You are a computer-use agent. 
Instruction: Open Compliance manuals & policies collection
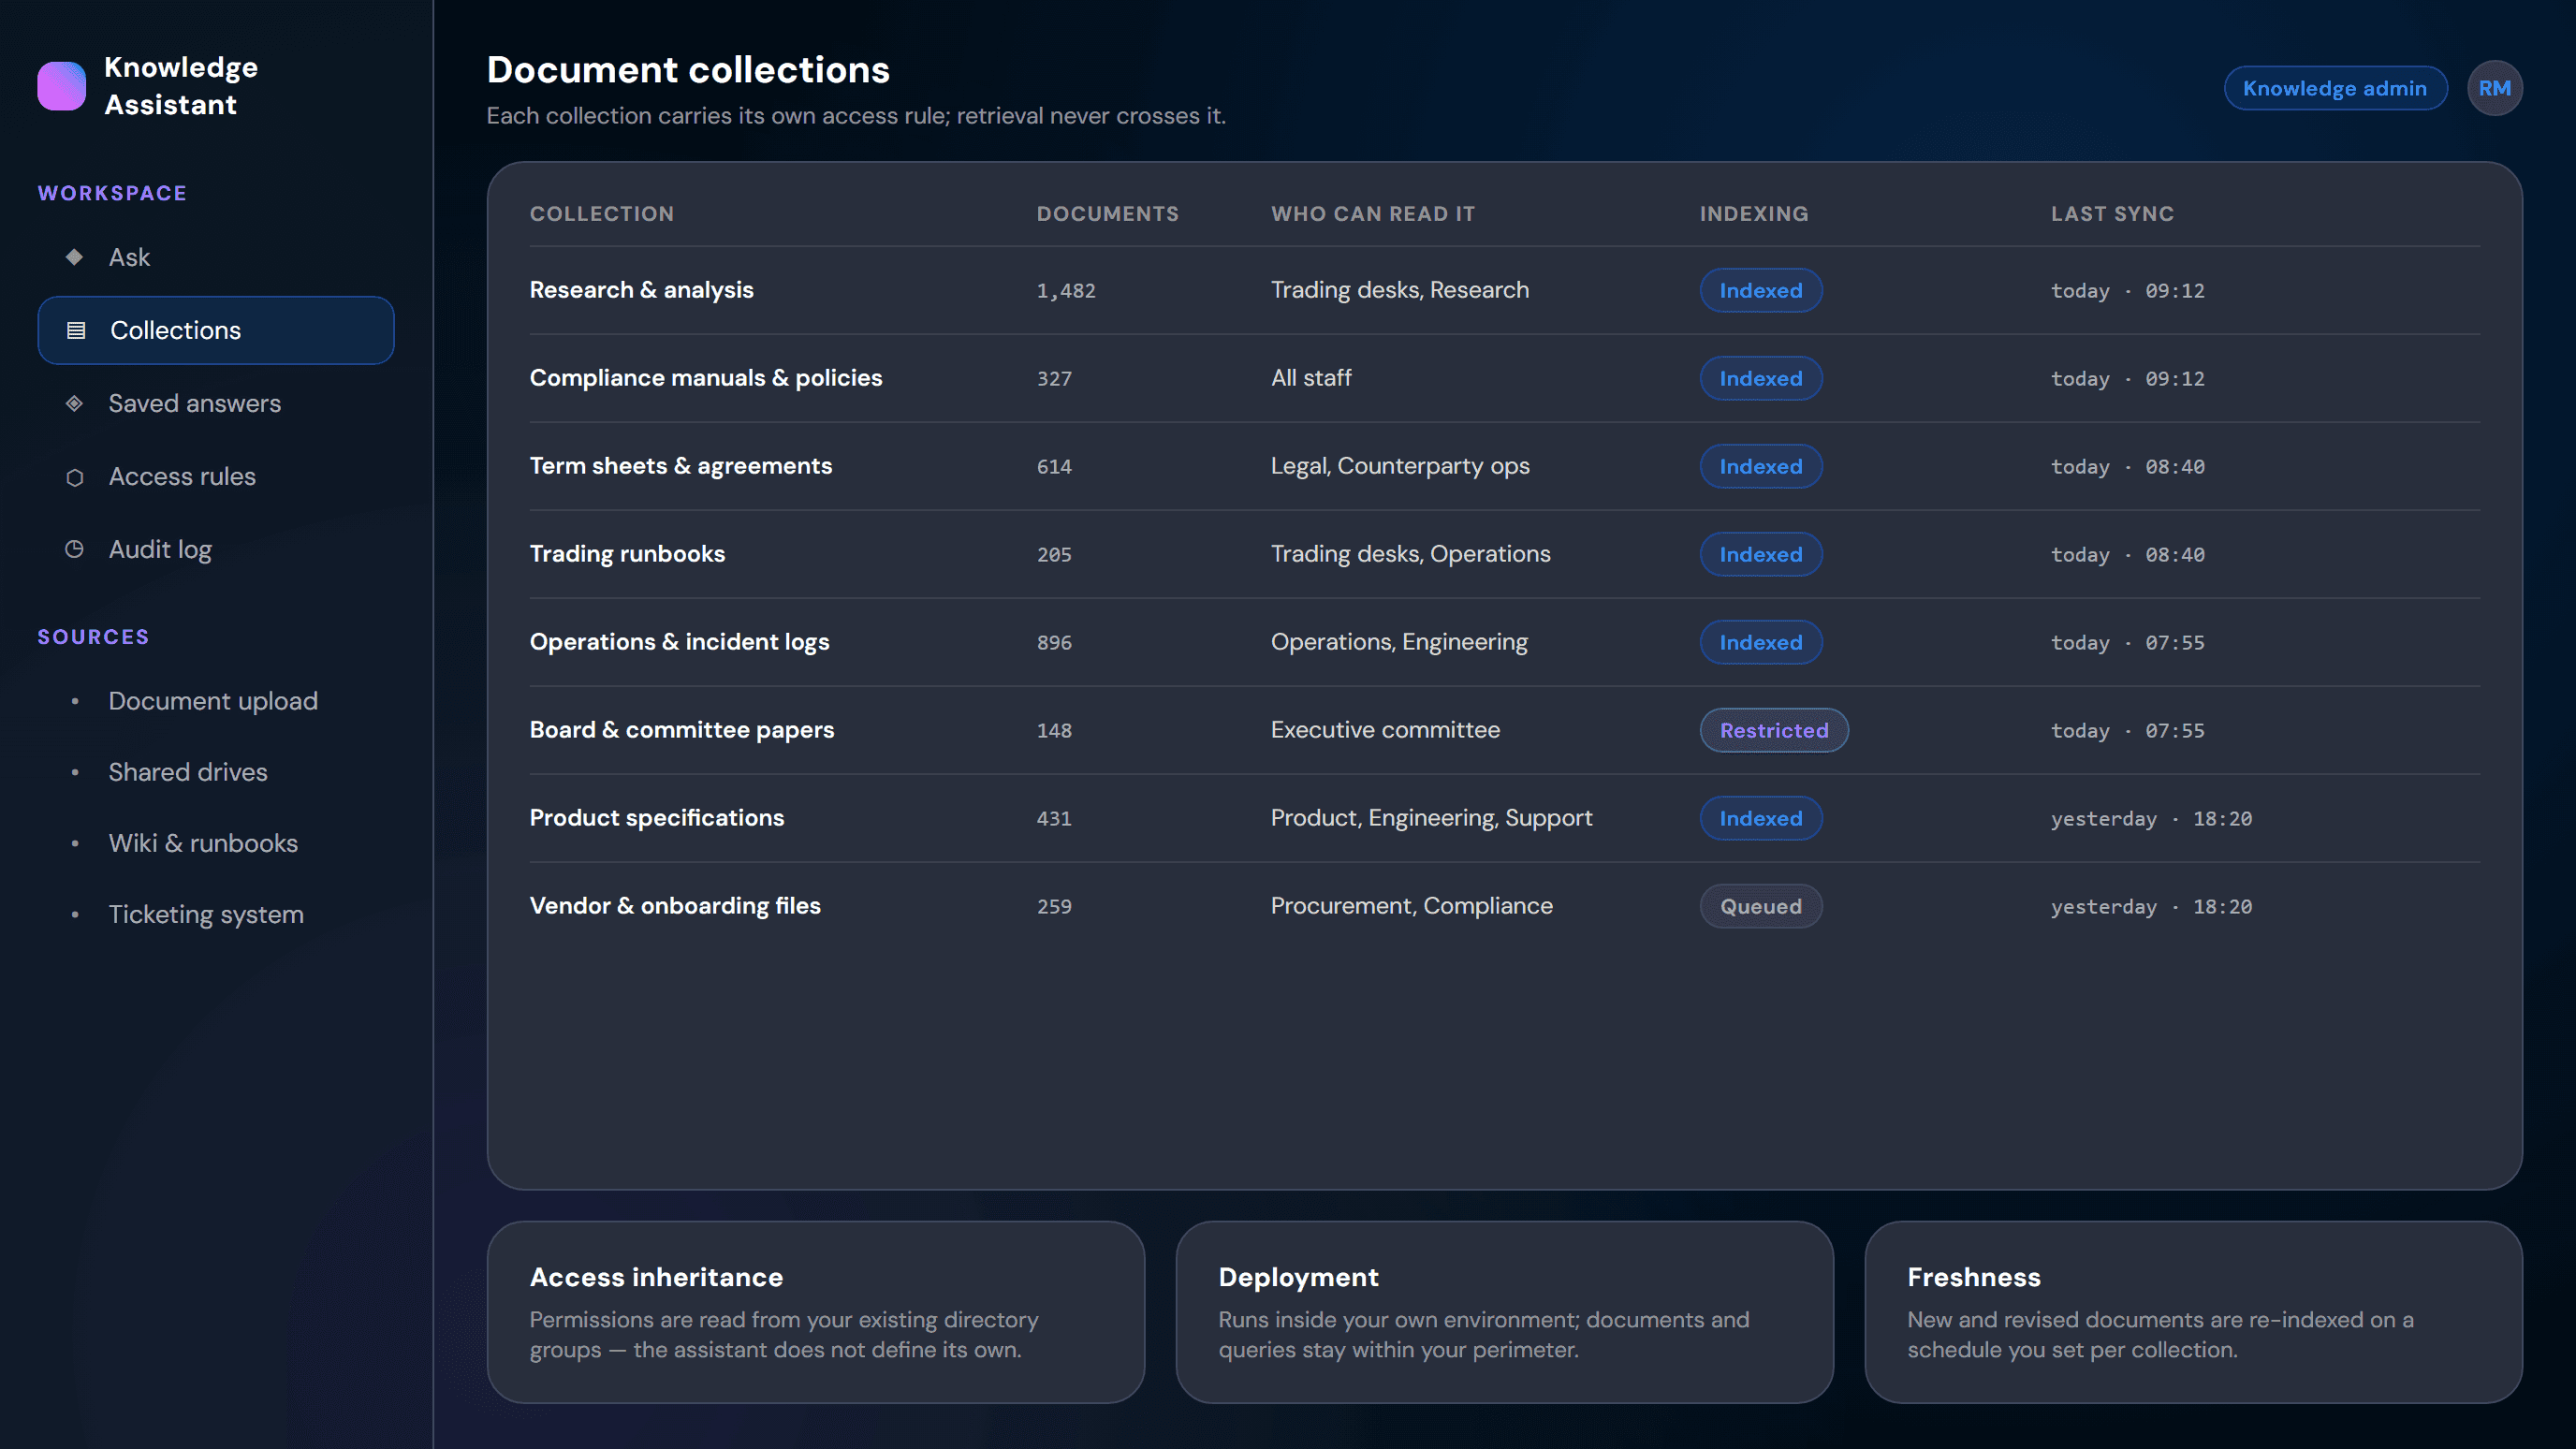[706, 378]
